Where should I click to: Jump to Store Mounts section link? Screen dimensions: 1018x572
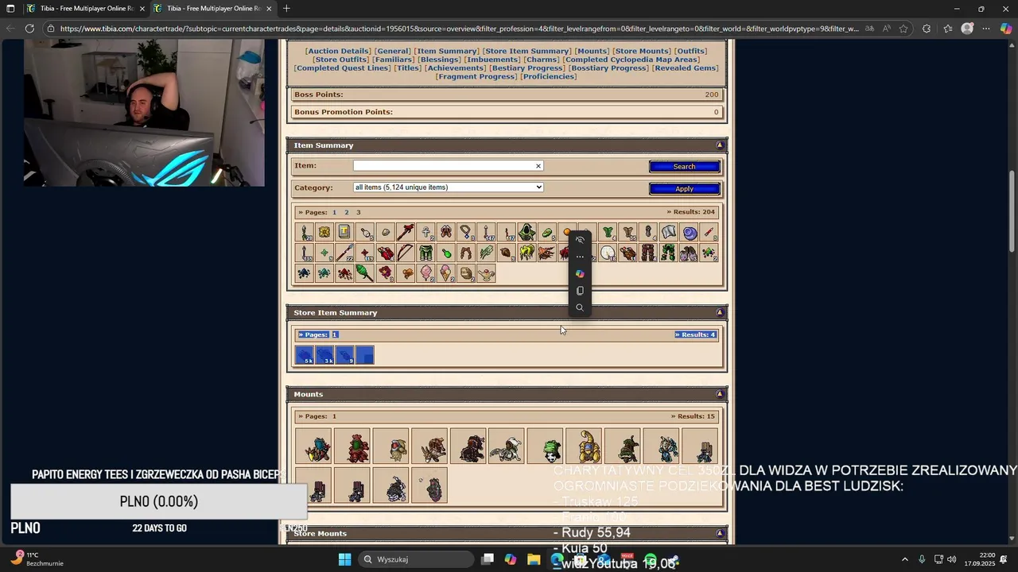tap(643, 51)
